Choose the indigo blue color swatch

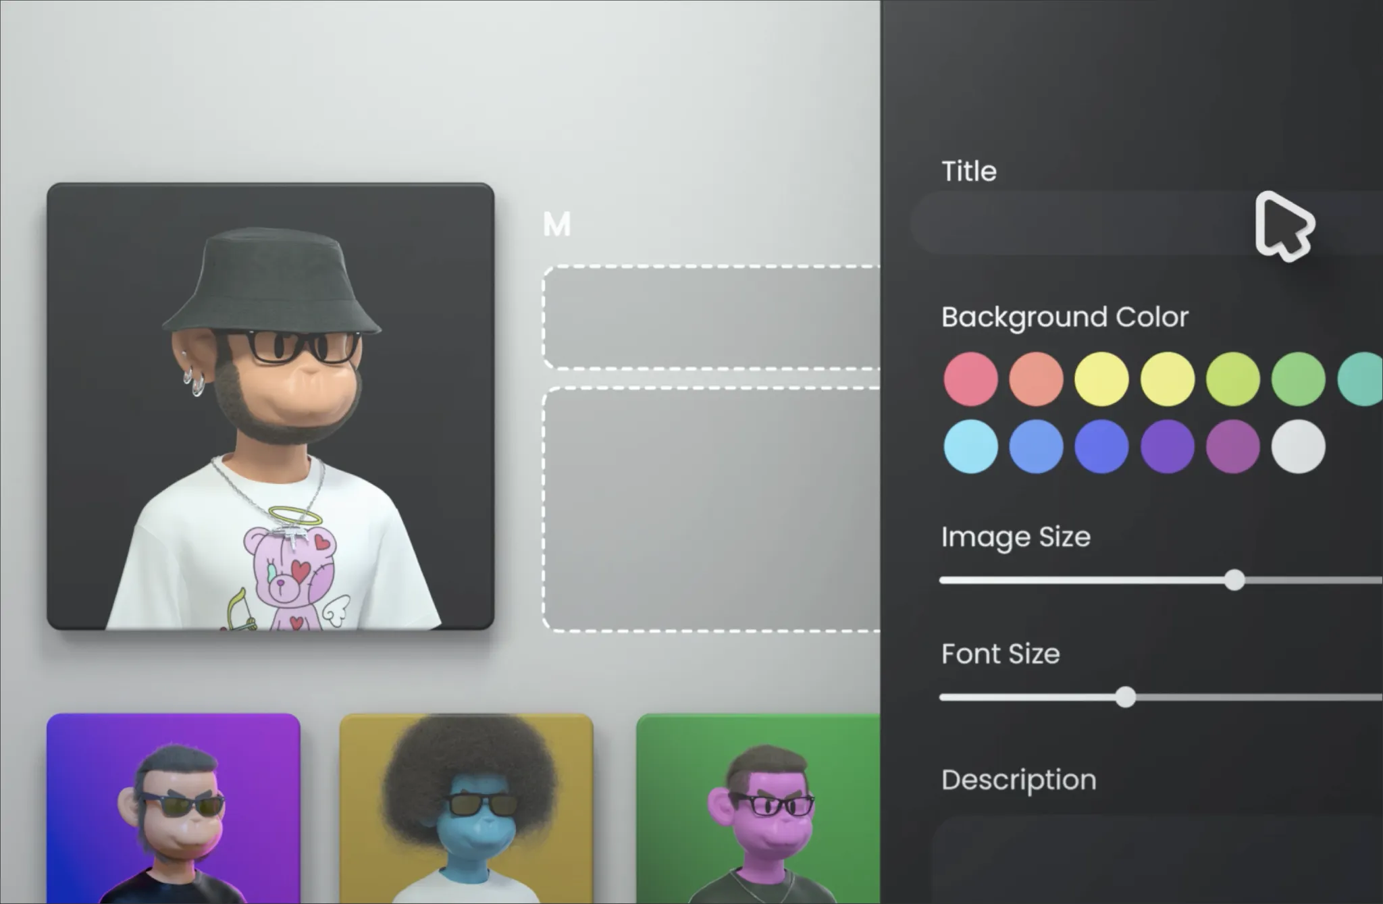(x=1101, y=446)
